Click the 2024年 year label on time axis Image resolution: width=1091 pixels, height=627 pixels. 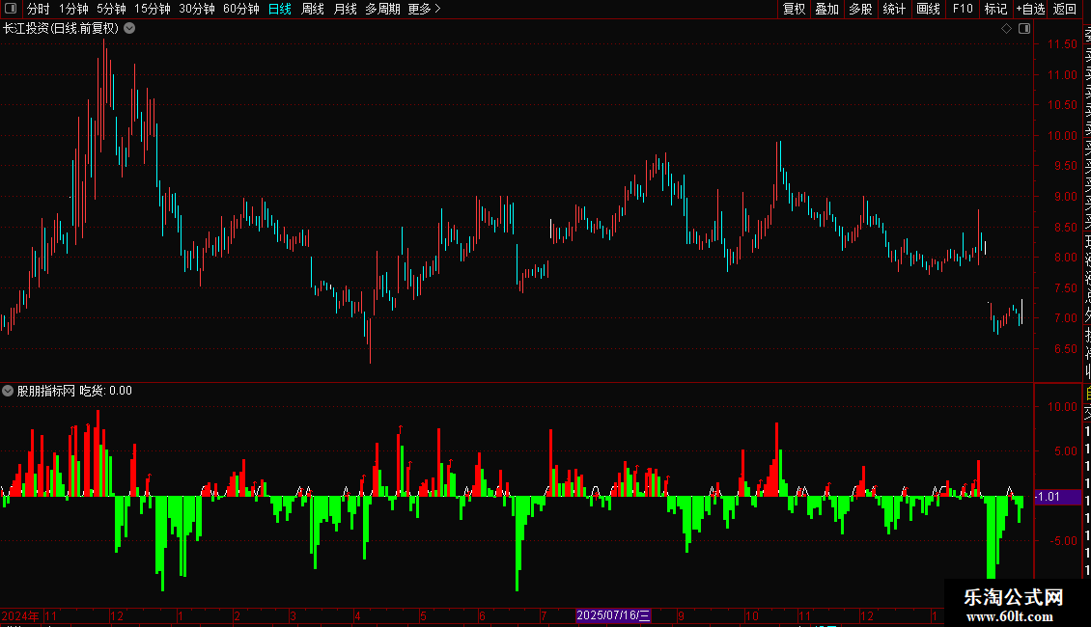point(20,615)
